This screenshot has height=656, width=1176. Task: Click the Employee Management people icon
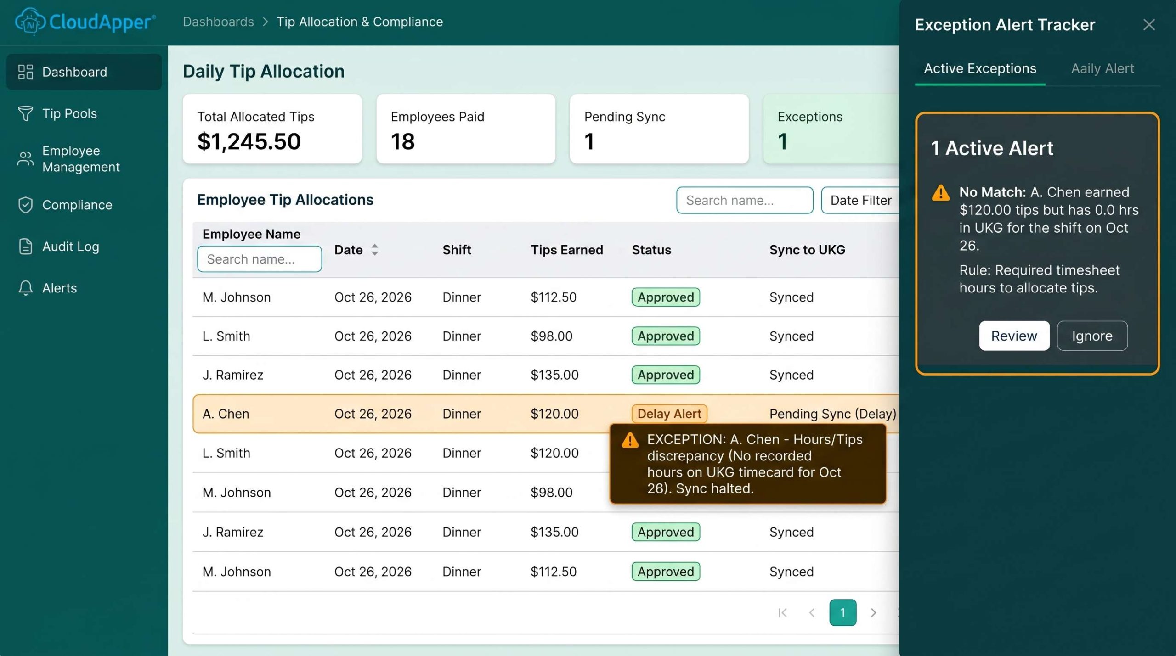point(25,159)
